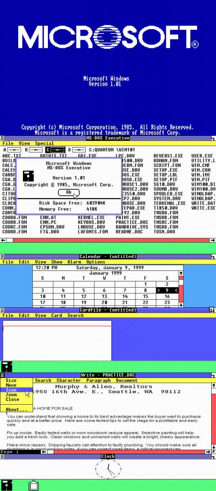Click Calendar scroll up arrow
This screenshot has height=491, width=216.
(x=181, y=274)
